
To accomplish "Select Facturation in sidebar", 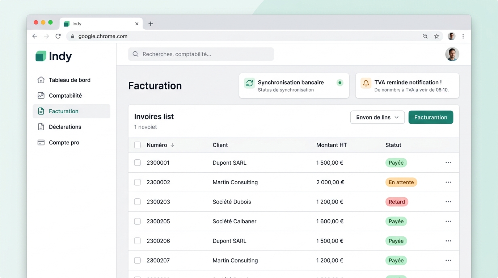I will tap(71, 111).
